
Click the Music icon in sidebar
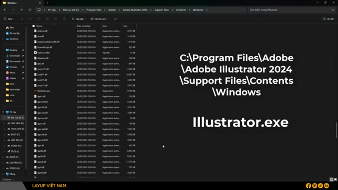(7, 73)
